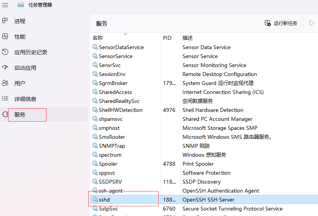
Task: Click the Performance graph icon
Action: point(5,36)
